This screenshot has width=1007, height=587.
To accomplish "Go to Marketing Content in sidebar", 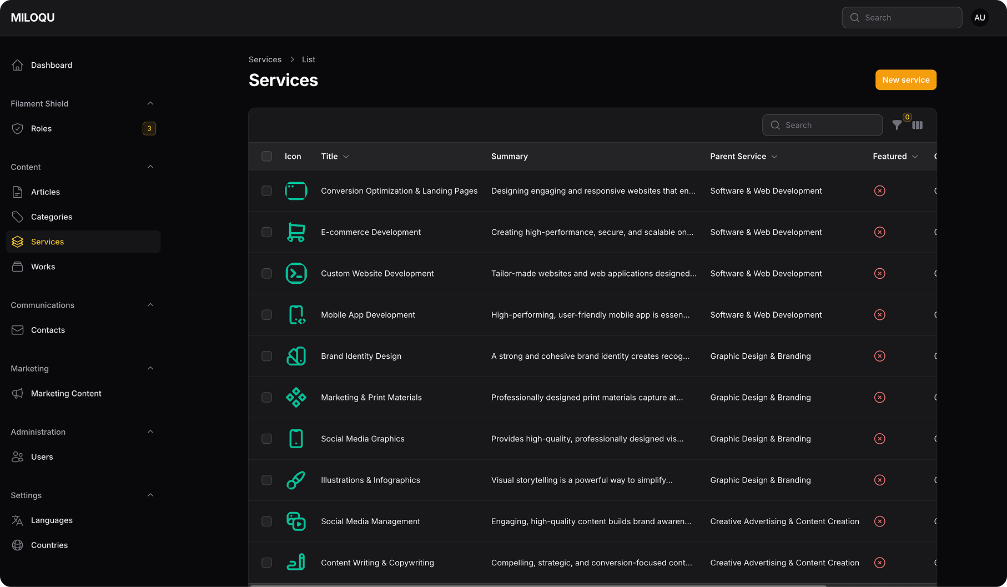I will (x=66, y=394).
